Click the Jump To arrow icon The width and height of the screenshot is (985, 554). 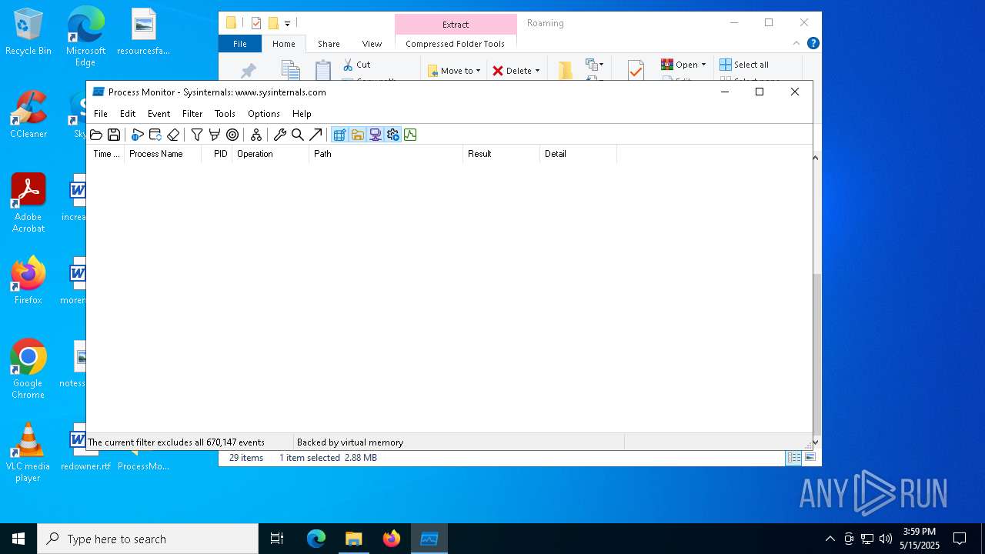[x=316, y=135]
